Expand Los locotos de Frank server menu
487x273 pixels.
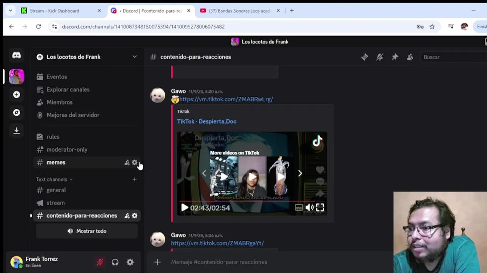click(x=134, y=57)
